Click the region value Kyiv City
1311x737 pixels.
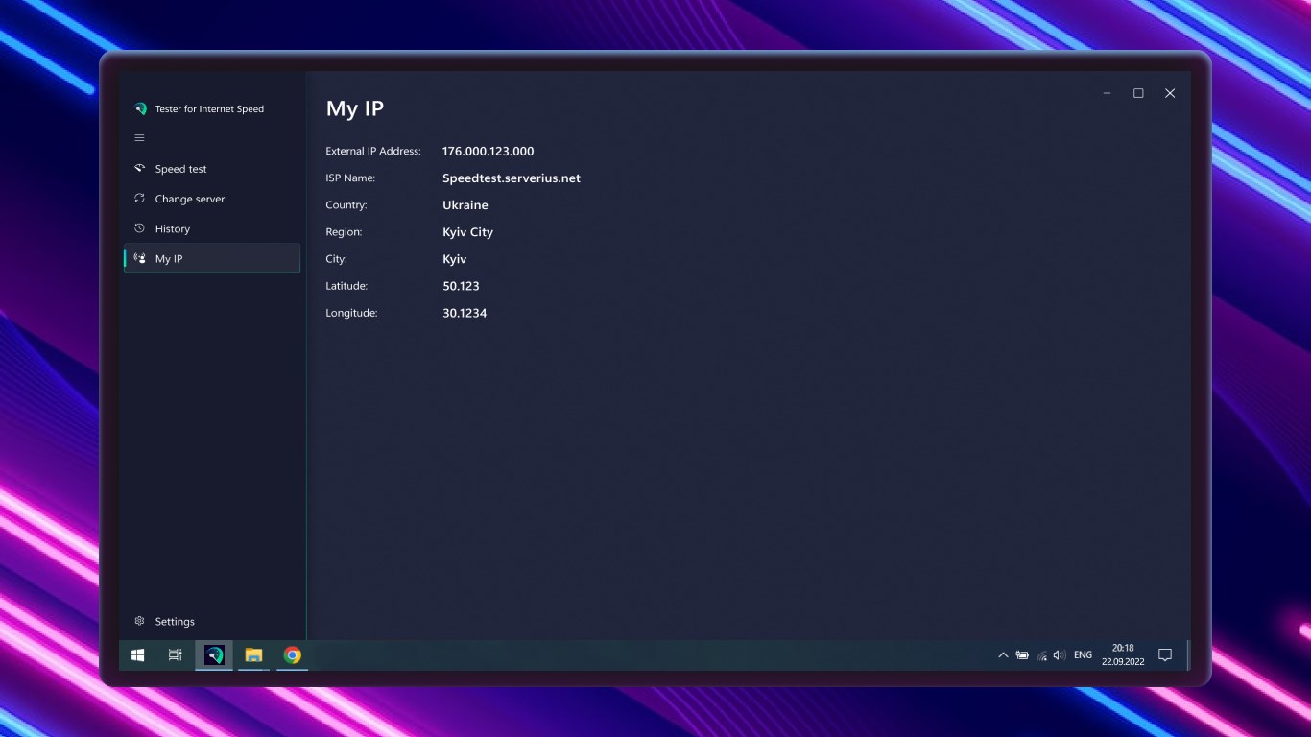tap(468, 232)
